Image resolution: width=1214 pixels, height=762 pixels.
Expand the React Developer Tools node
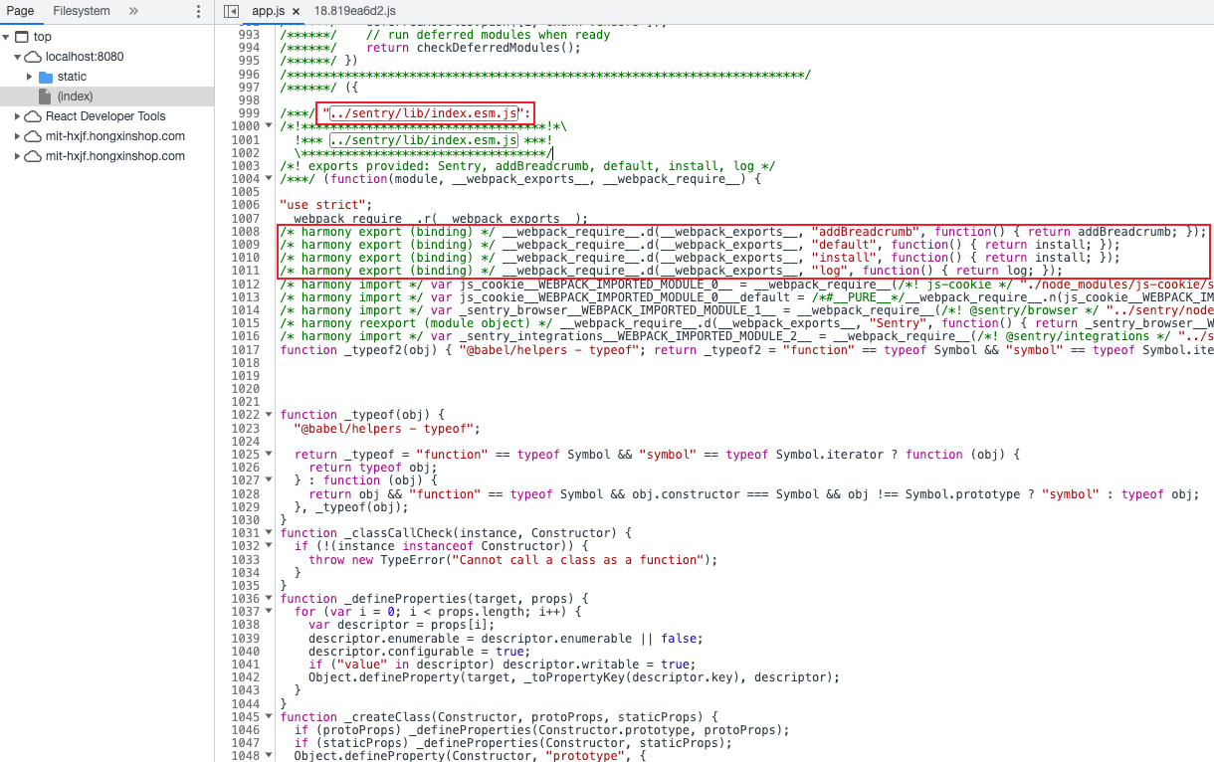pos(18,116)
